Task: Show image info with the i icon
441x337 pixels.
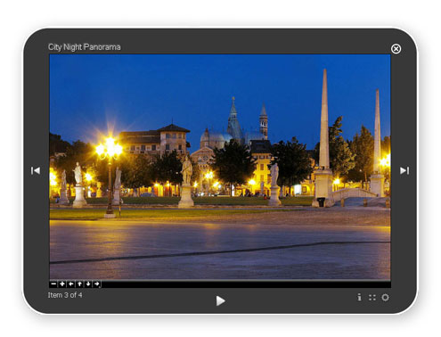Action: click(x=359, y=297)
